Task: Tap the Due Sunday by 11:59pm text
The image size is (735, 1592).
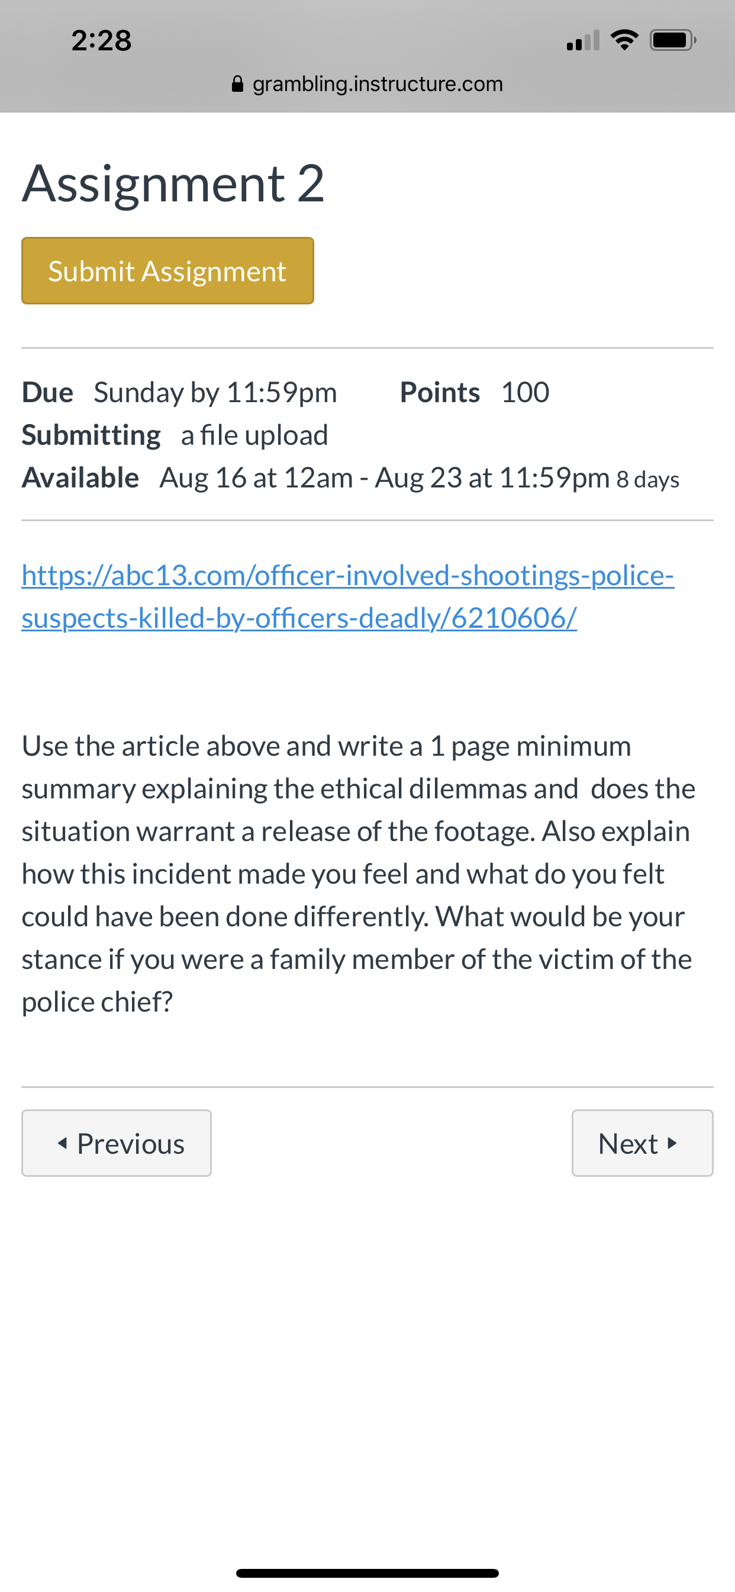Action: 180,393
